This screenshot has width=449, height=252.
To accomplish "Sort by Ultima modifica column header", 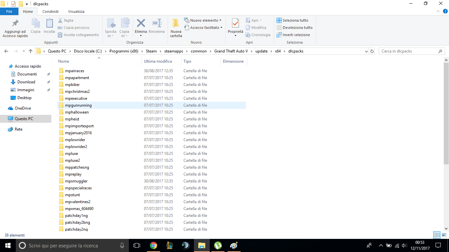I will click(161, 61).
